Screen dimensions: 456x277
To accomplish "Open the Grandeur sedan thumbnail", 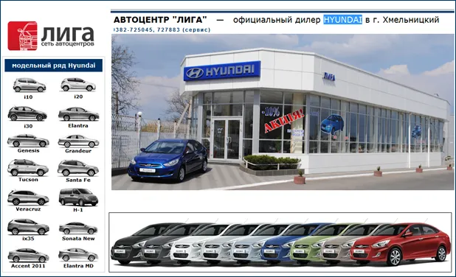I will 78,141.
